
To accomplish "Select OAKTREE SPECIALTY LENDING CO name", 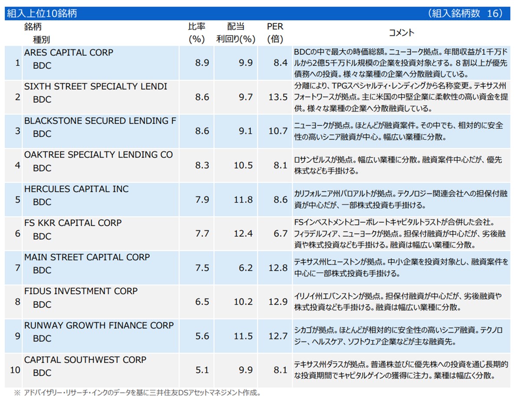I will point(99,155).
